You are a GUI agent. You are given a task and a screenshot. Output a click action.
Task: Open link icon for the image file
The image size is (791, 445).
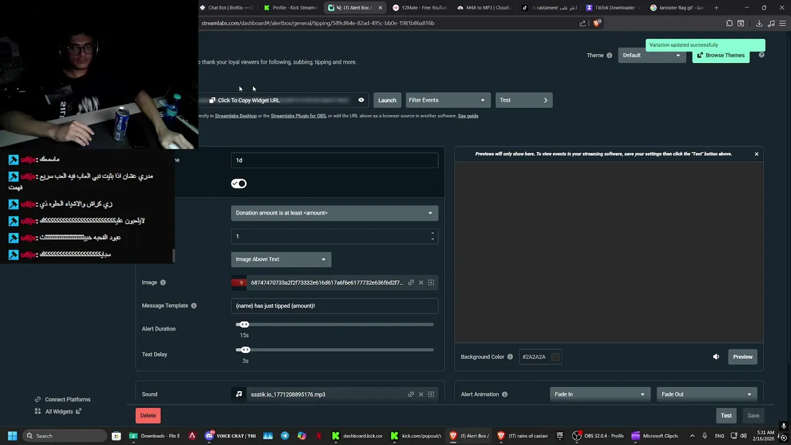coord(411,282)
